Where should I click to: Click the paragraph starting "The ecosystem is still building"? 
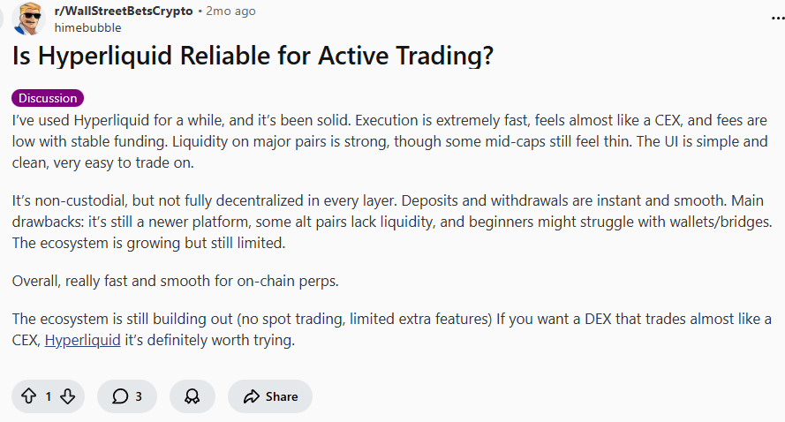click(389, 328)
